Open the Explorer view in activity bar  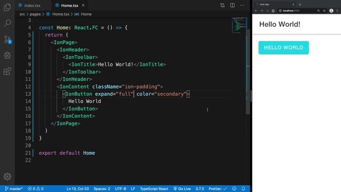point(7,7)
